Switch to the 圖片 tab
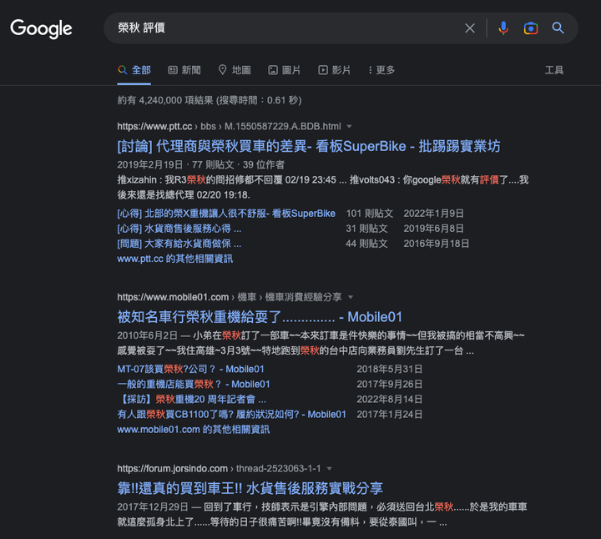 pyautogui.click(x=284, y=70)
